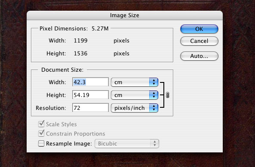Click the Document Size Height field
Image resolution: width=255 pixels, height=167 pixels.
point(90,95)
